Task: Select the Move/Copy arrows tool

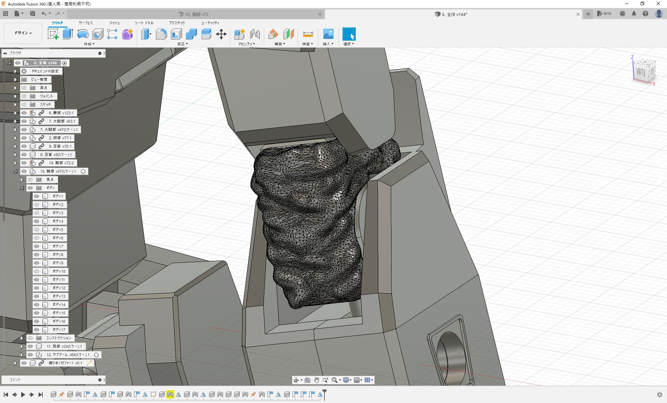Action: click(x=221, y=34)
